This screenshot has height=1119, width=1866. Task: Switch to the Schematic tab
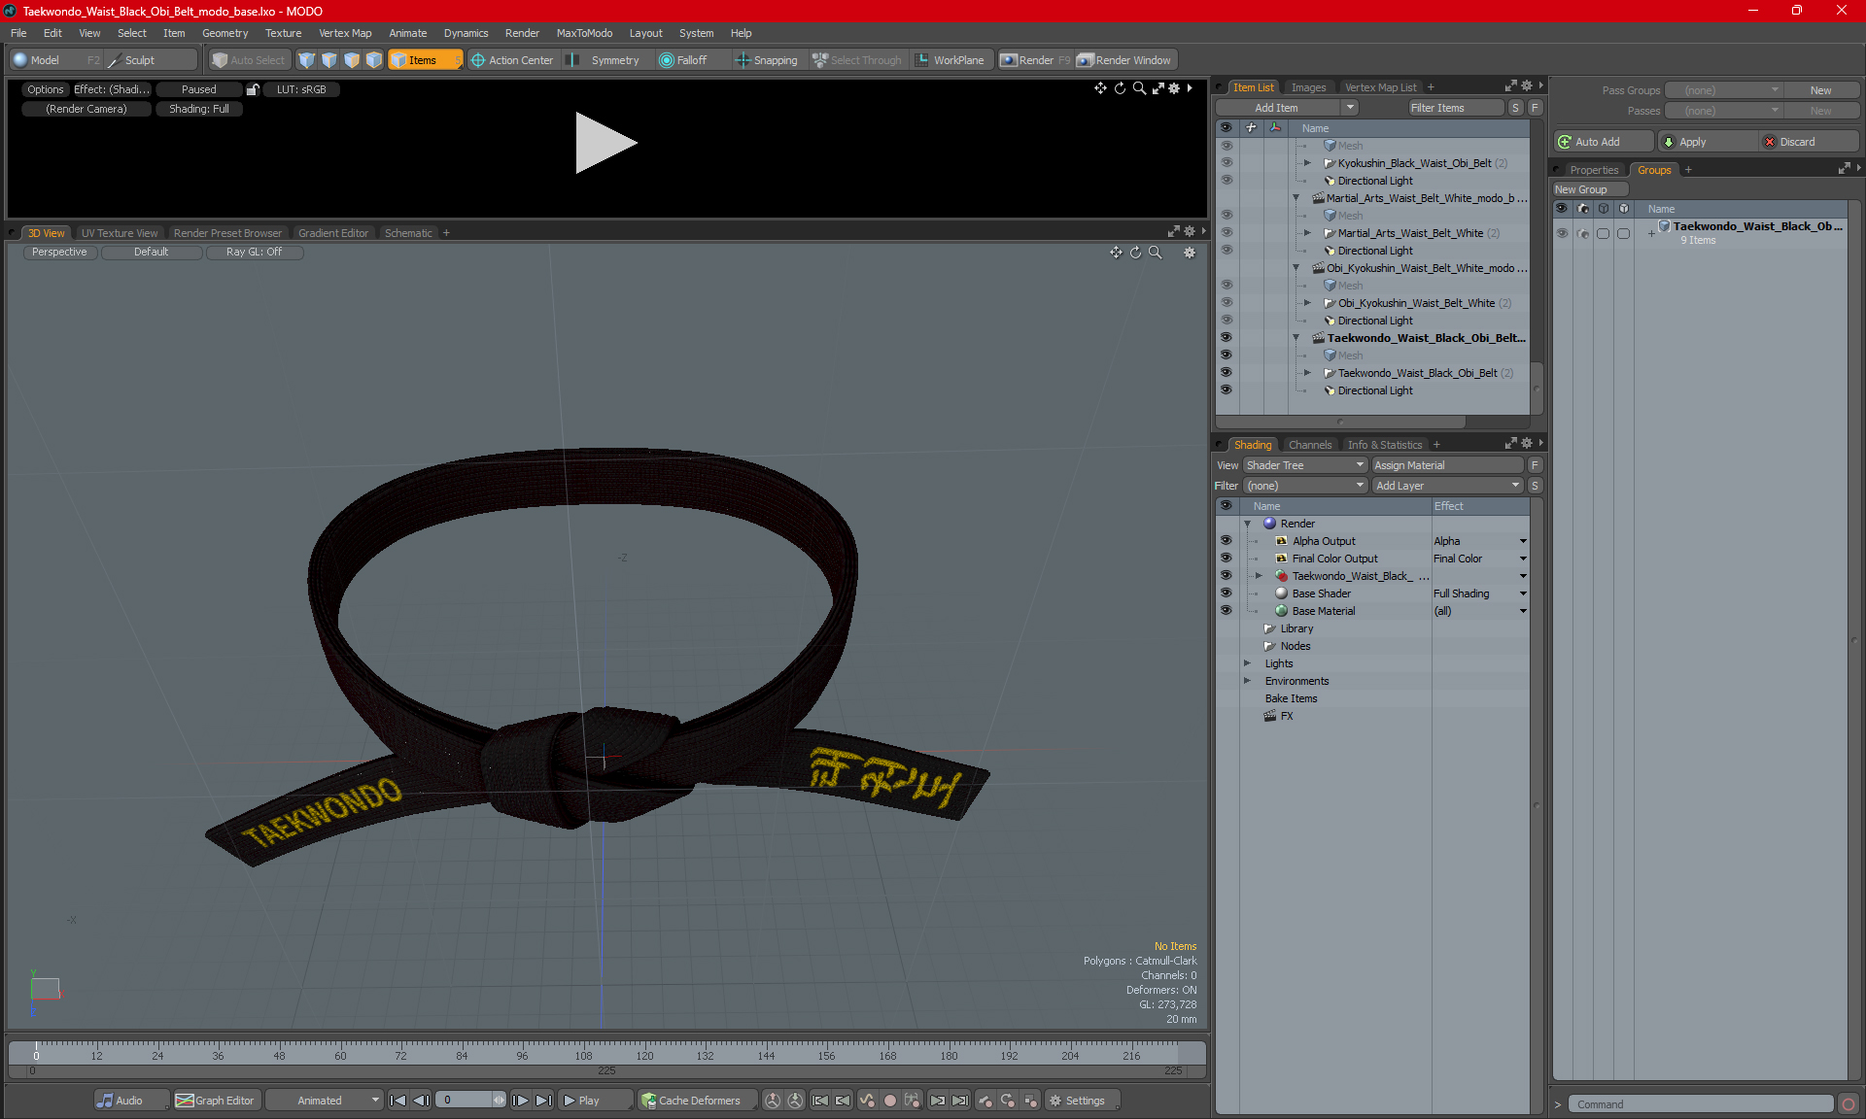pos(408,233)
